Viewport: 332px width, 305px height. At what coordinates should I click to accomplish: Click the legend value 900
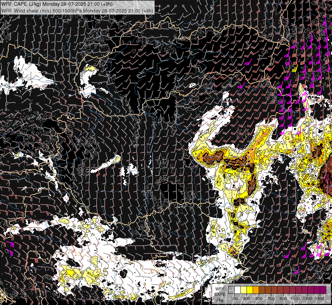pyautogui.click(x=283, y=299)
